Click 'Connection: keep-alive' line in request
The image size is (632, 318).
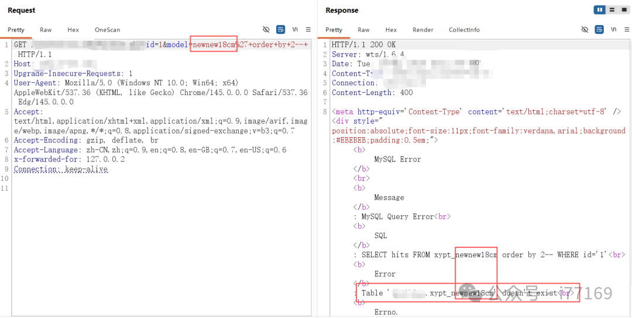(x=60, y=169)
